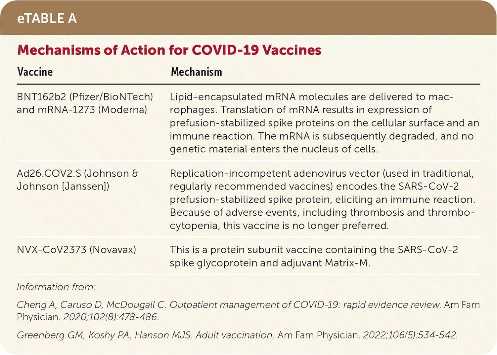Select the NVX-CoV2373 (Novavax) vaccine name
The image size is (497, 355).
[76, 250]
